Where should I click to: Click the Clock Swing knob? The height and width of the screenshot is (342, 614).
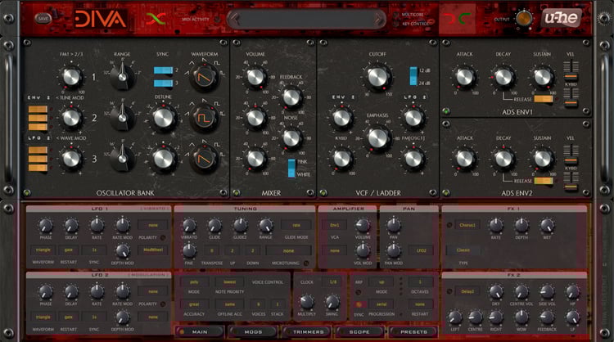(x=332, y=302)
